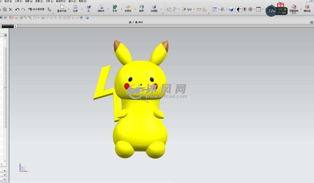Click the grey layered sheets icon
This screenshot has width=314, height=183.
pyautogui.click(x=169, y=10)
